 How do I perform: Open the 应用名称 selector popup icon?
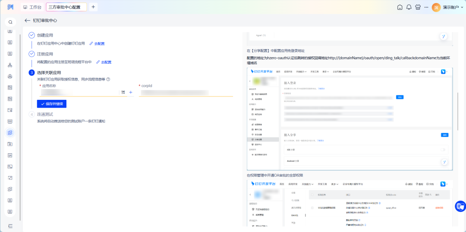[123, 93]
